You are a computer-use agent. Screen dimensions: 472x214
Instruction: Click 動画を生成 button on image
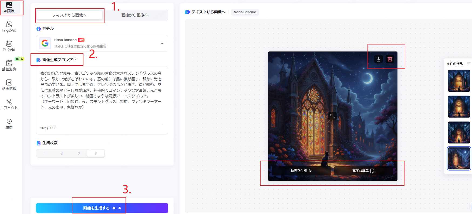point(301,171)
